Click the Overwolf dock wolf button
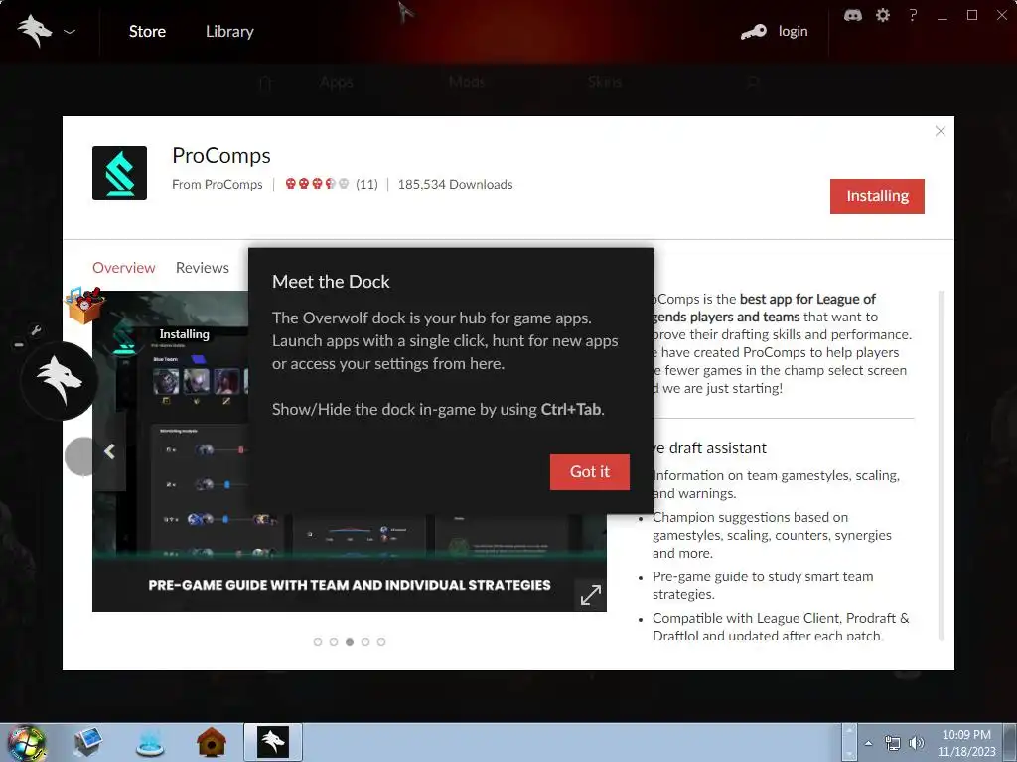1017x762 pixels. [59, 381]
